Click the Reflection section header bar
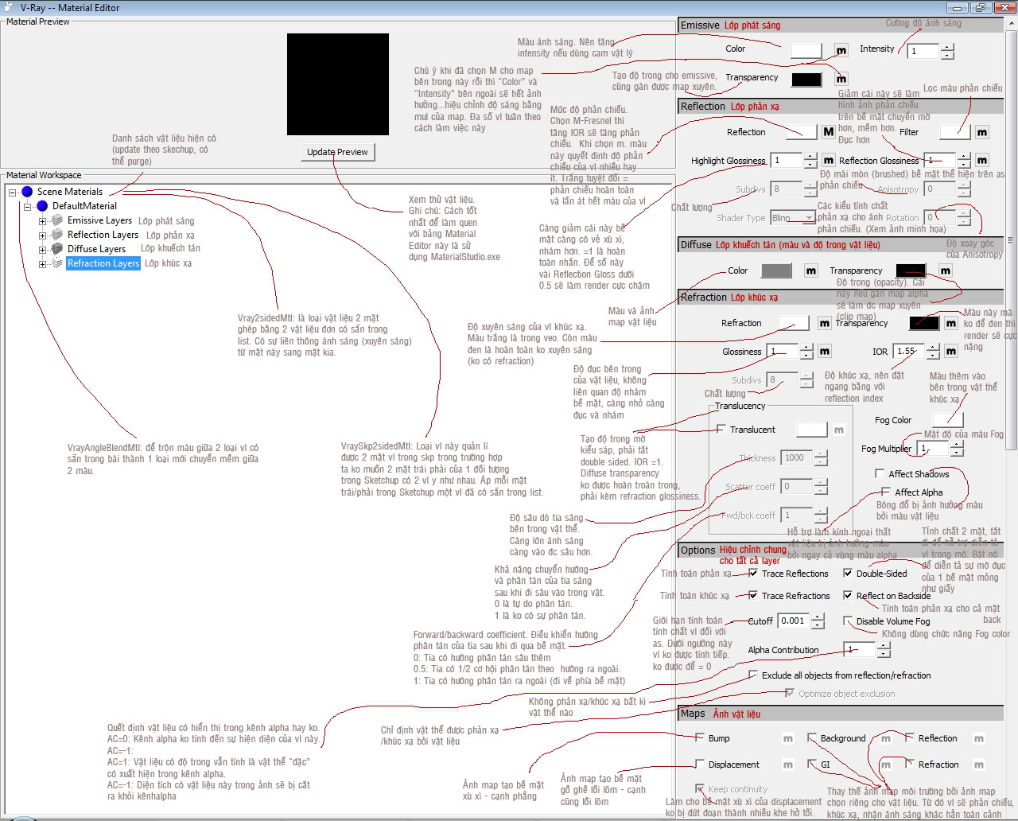Viewport: 1018px width, 821px height. (x=841, y=107)
